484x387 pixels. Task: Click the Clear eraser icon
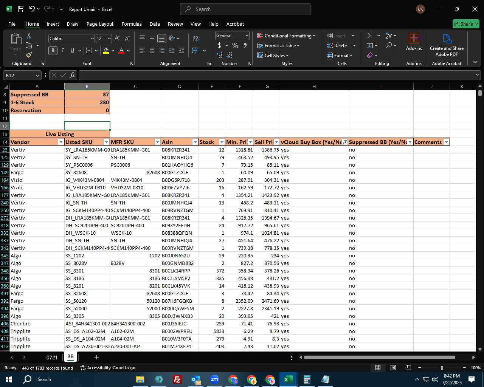[370, 56]
